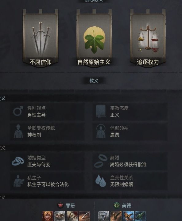The height and width of the screenshot is (221, 182).
Task: Select the three swords tenet banner
Action: point(41,38)
